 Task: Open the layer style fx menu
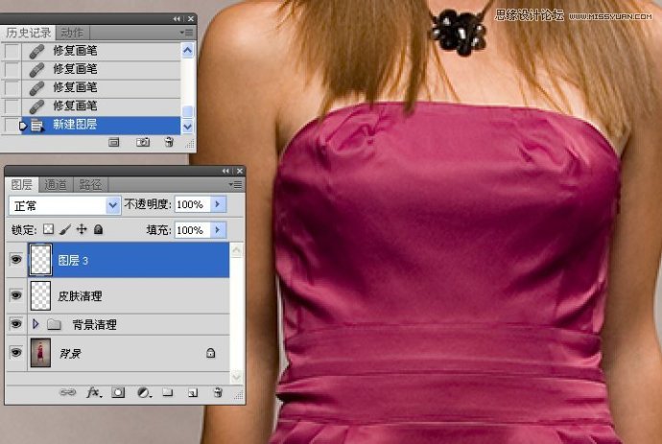coord(94,392)
